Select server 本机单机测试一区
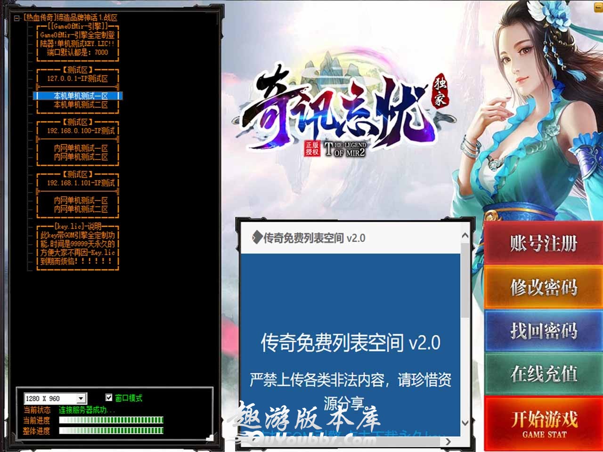This screenshot has height=452, width=603. tap(78, 96)
